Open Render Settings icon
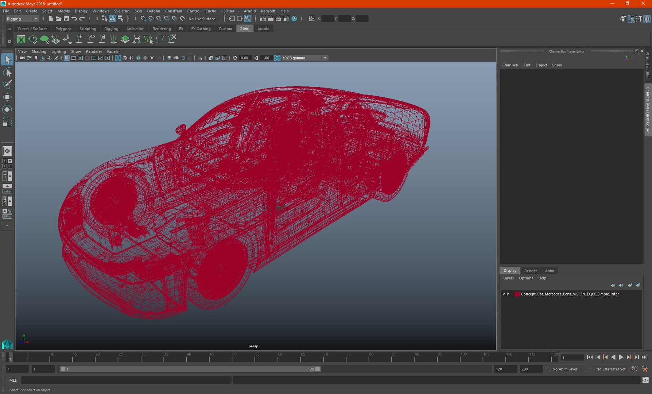This screenshot has height=394, width=652. coord(287,19)
